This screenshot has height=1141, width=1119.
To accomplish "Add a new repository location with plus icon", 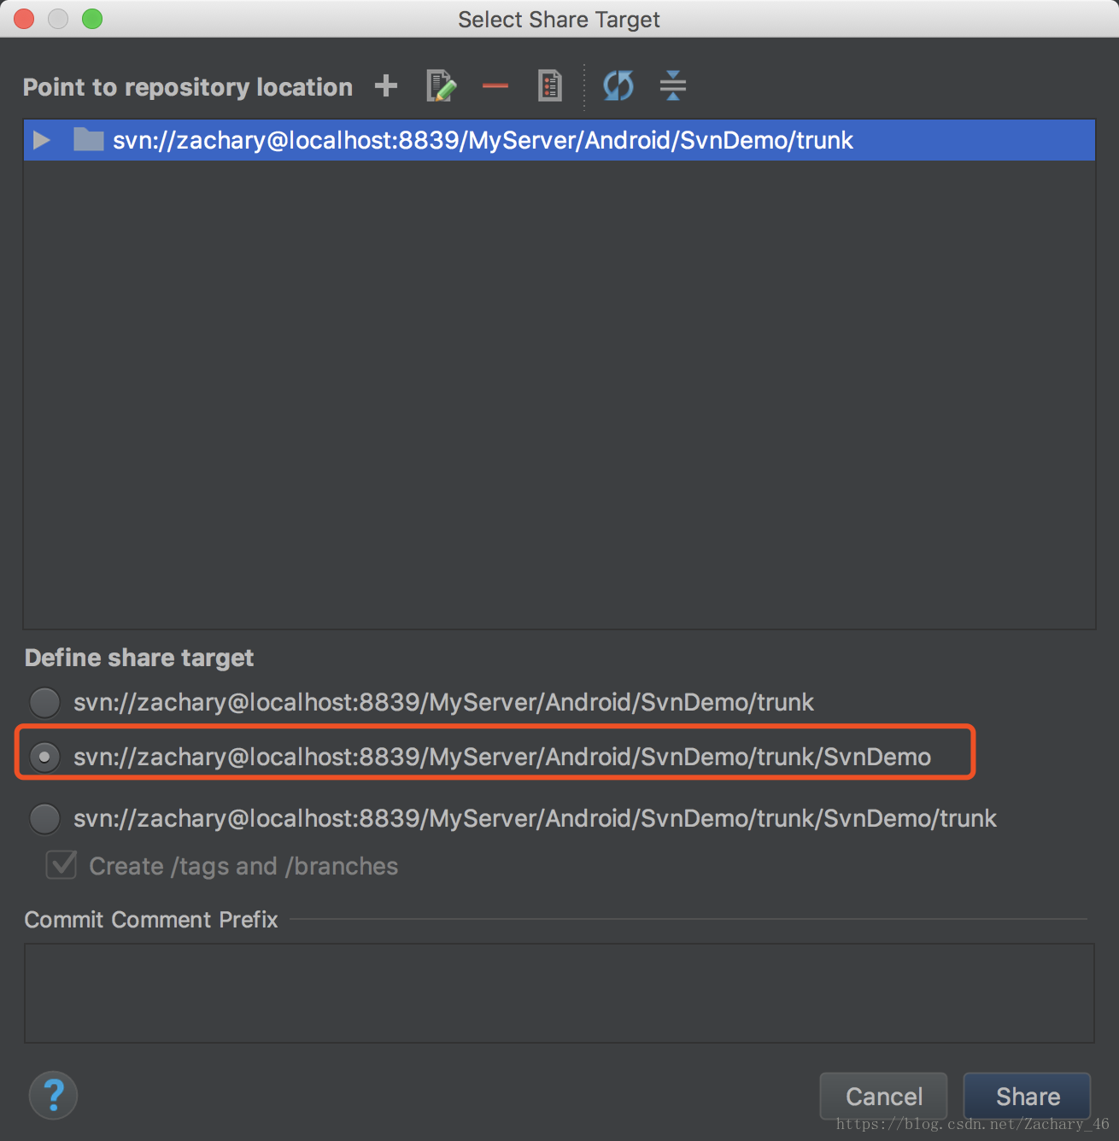I will 386,85.
